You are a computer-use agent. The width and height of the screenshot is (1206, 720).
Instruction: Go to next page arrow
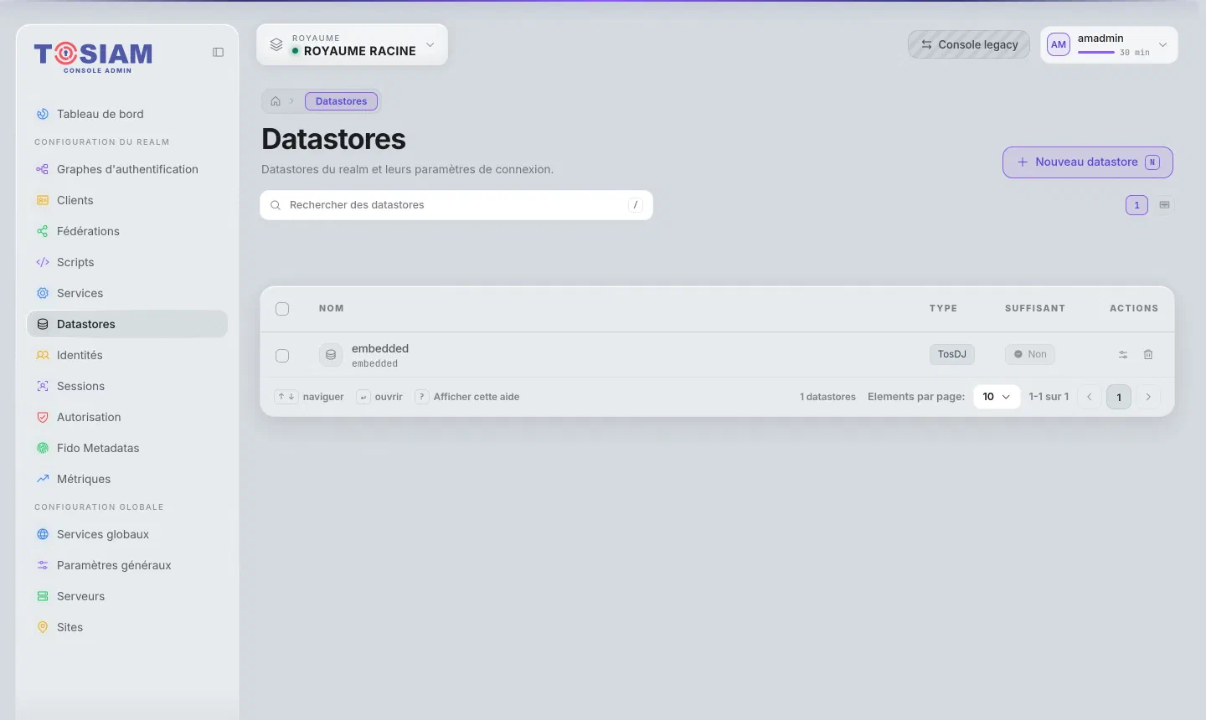point(1148,397)
